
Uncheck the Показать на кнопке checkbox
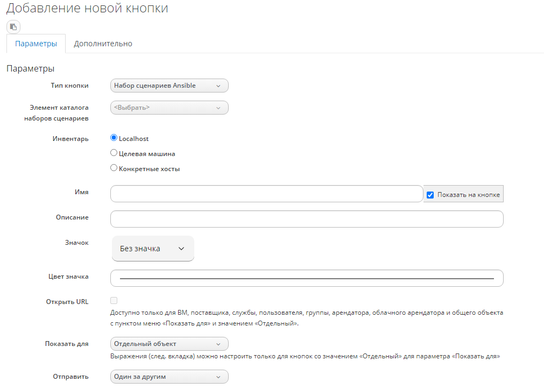pos(430,195)
